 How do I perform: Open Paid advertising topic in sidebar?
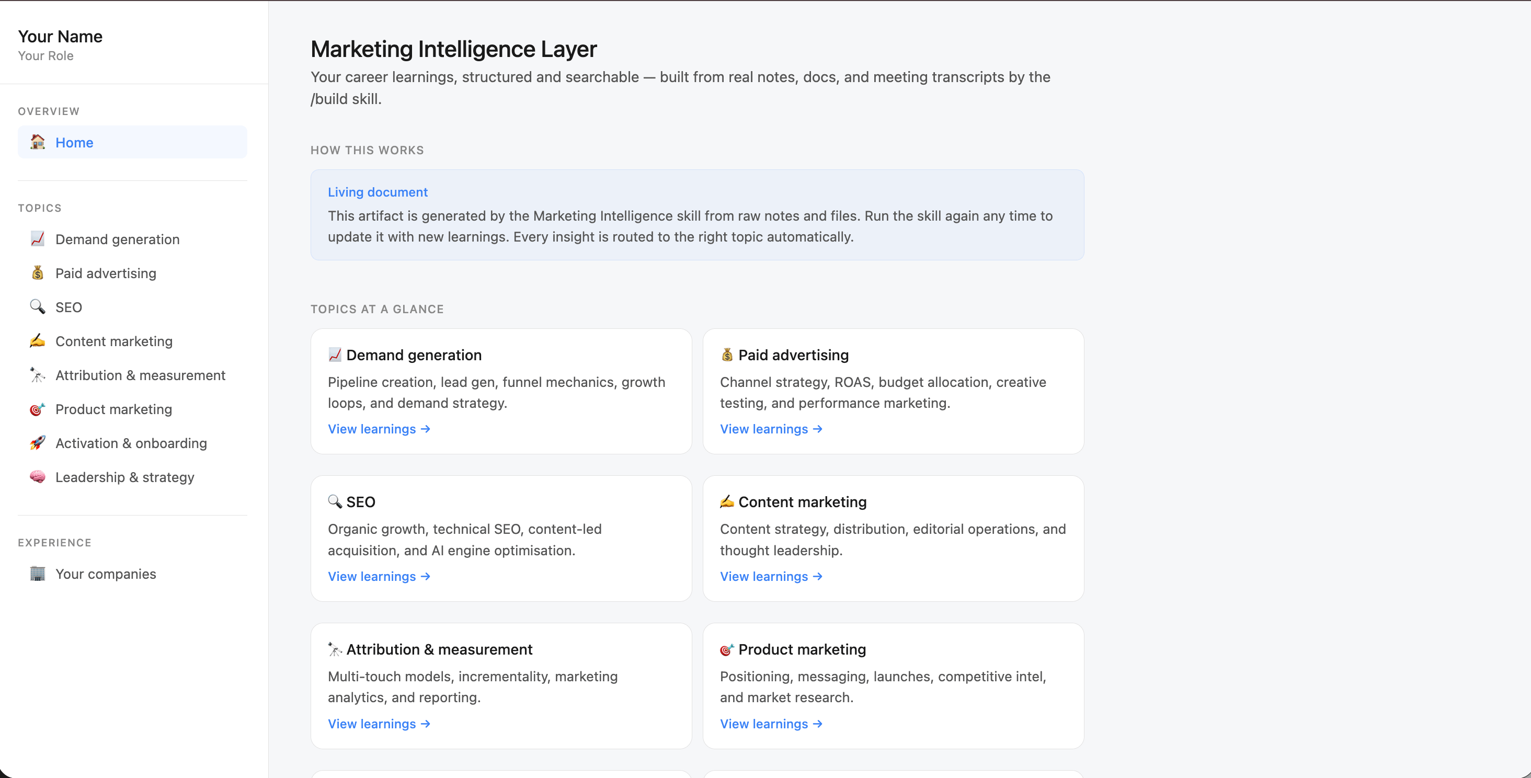click(x=132, y=273)
